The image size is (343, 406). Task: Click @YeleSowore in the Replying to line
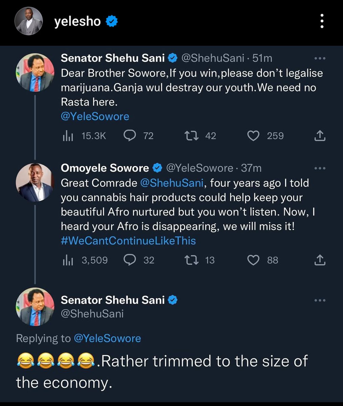click(107, 338)
